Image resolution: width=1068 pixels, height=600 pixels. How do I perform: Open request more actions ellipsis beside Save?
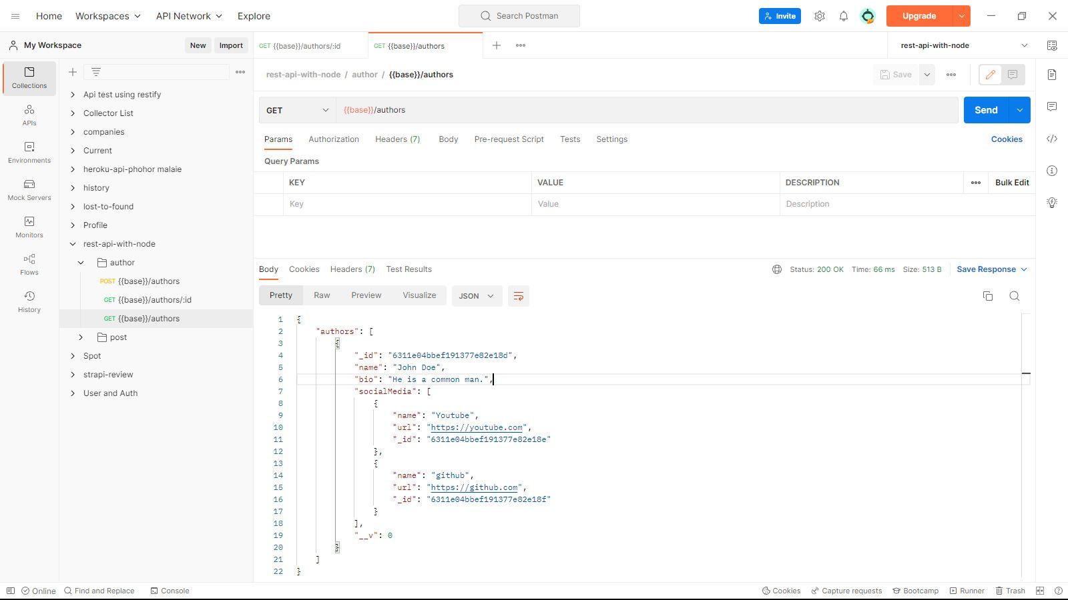[951, 75]
